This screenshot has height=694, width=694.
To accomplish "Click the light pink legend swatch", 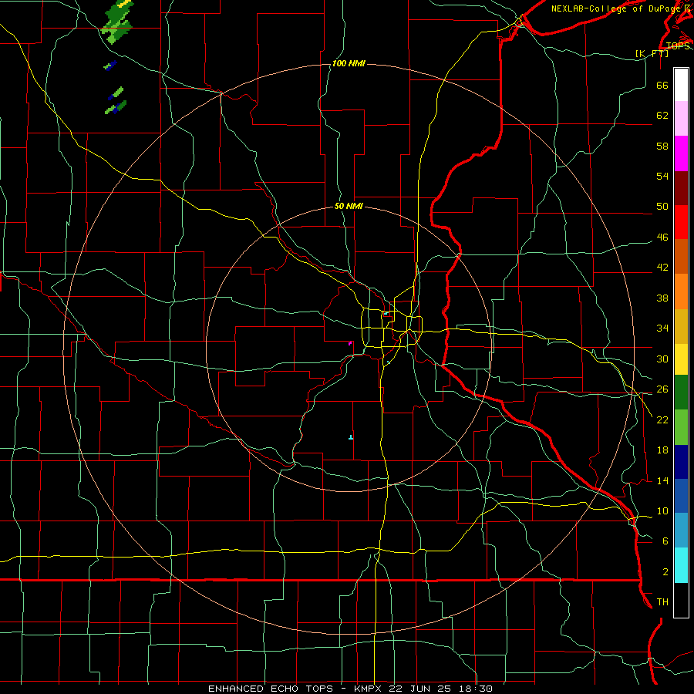I will pos(681,119).
